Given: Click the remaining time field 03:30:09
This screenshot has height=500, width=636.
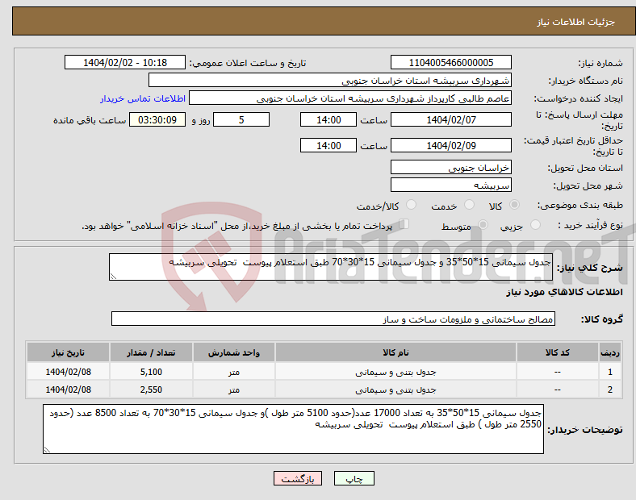Looking at the screenshot, I should tap(157, 119).
